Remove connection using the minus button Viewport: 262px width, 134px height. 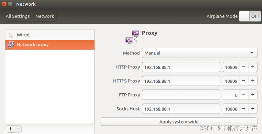[18, 129]
